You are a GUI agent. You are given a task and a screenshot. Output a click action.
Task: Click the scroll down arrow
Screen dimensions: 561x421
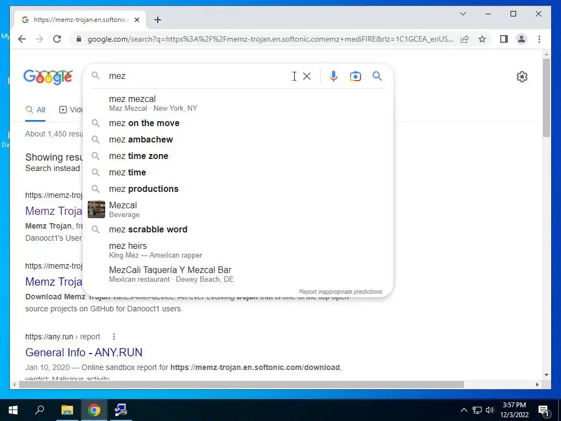pyautogui.click(x=546, y=375)
